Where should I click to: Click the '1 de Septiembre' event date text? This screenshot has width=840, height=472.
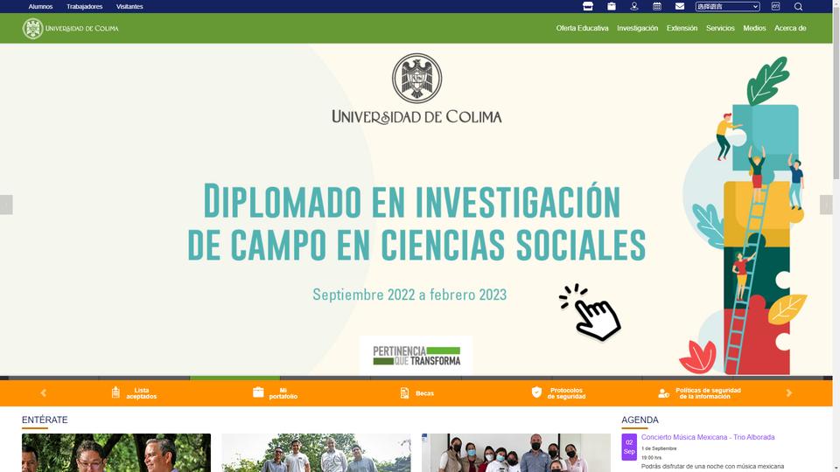pos(659,448)
